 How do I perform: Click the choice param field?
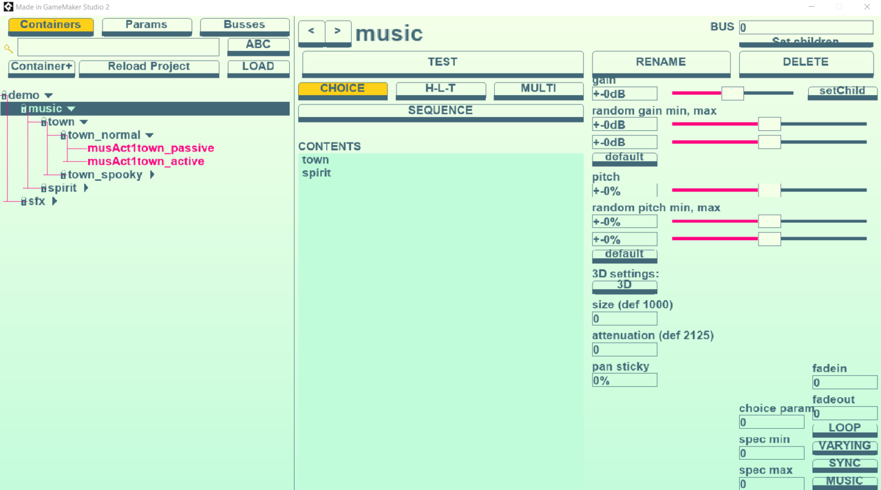pyautogui.click(x=772, y=422)
